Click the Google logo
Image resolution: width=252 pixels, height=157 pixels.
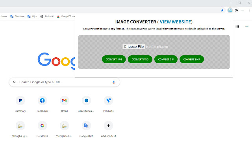[56, 60]
